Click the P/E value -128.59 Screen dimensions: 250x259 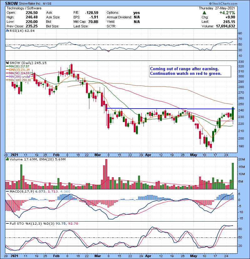(x=92, y=13)
